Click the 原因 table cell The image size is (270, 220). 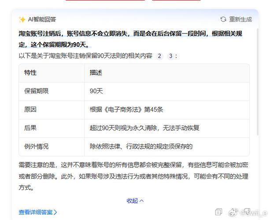[x=52, y=110]
